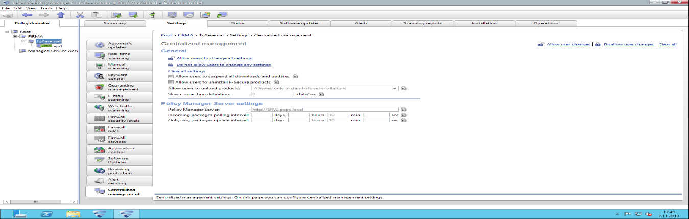Toggle Allow users to uninstall F-Secure products
Viewport: 689px width, 219px height.
coord(171,82)
